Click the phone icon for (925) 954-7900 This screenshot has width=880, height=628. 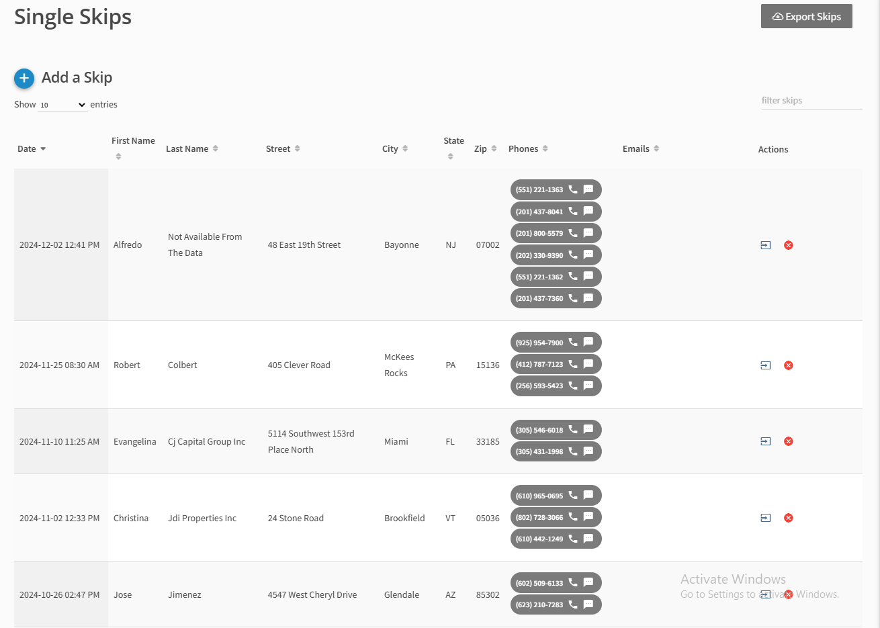pyautogui.click(x=573, y=342)
